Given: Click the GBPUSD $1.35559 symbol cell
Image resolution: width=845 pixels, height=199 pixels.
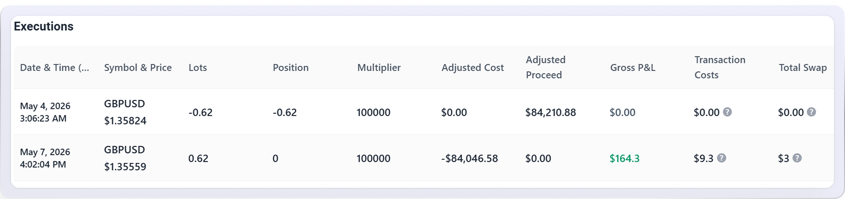Looking at the screenshot, I should click(x=125, y=158).
